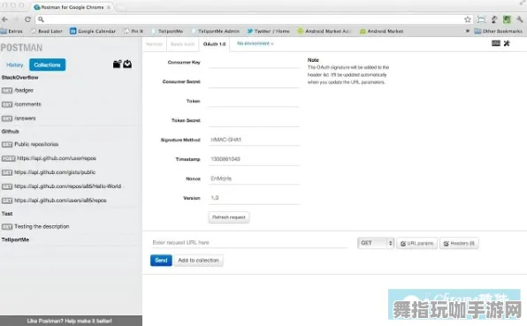Viewport: 527px width, 326px height.
Task: Click the Token Secret input field
Action: [x=254, y=120]
